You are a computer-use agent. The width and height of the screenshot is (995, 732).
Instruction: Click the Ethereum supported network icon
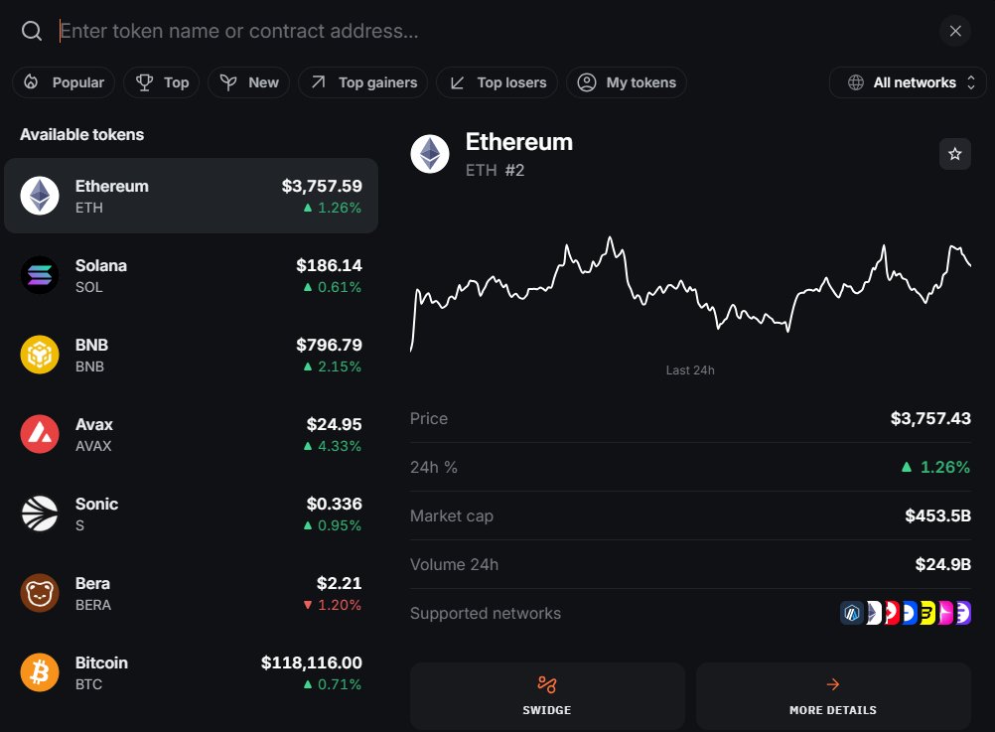(875, 613)
